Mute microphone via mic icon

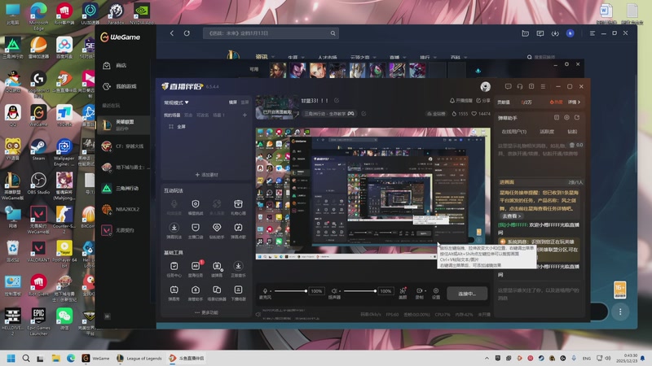pyautogui.click(x=265, y=291)
